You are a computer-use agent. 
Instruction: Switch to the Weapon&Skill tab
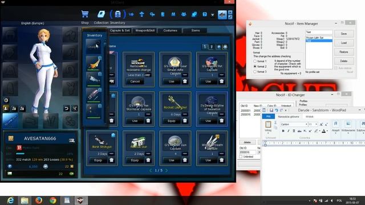tap(145, 30)
